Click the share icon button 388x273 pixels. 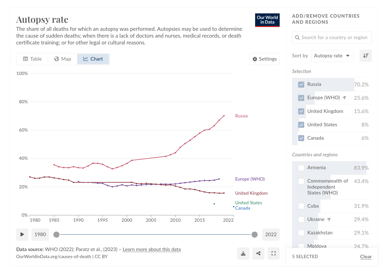point(258,253)
